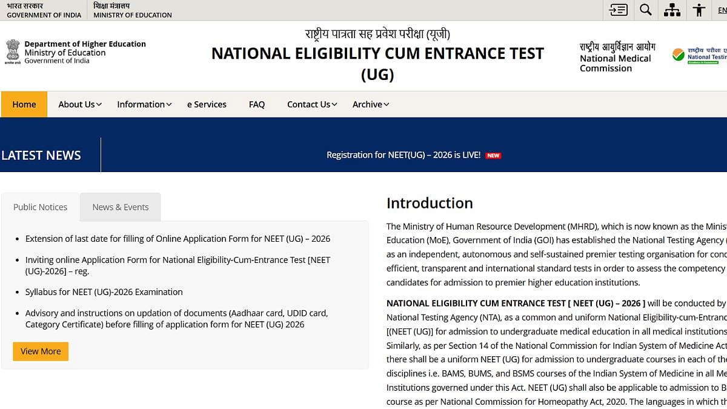Click the National Testing Agency logo
The width and height of the screenshot is (727, 409).
coord(700,56)
